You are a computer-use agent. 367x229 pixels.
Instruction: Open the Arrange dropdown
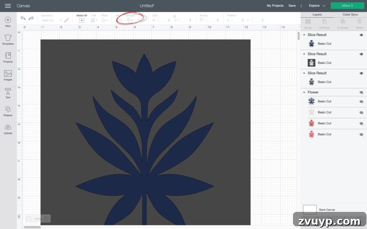(x=130, y=20)
